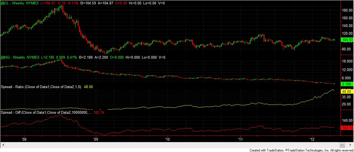The width and height of the screenshot is (354, 152).
Task: Select the Spread - Ratio indicator label
Action: click(41, 87)
